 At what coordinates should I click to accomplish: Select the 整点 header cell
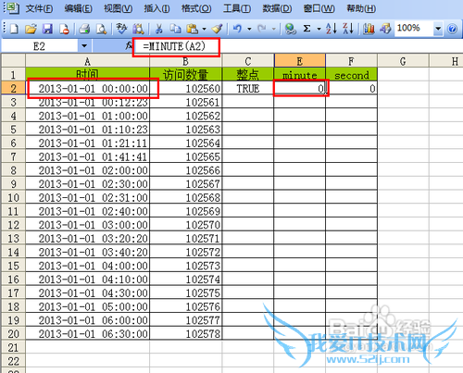pyautogui.click(x=248, y=75)
